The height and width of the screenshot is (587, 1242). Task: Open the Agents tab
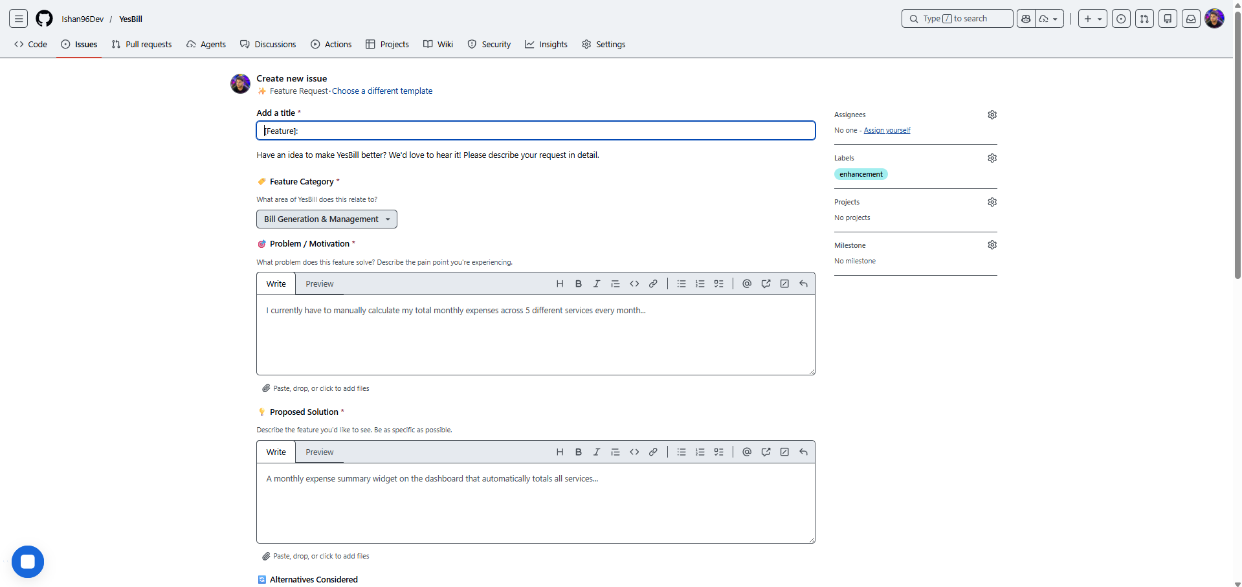(206, 44)
